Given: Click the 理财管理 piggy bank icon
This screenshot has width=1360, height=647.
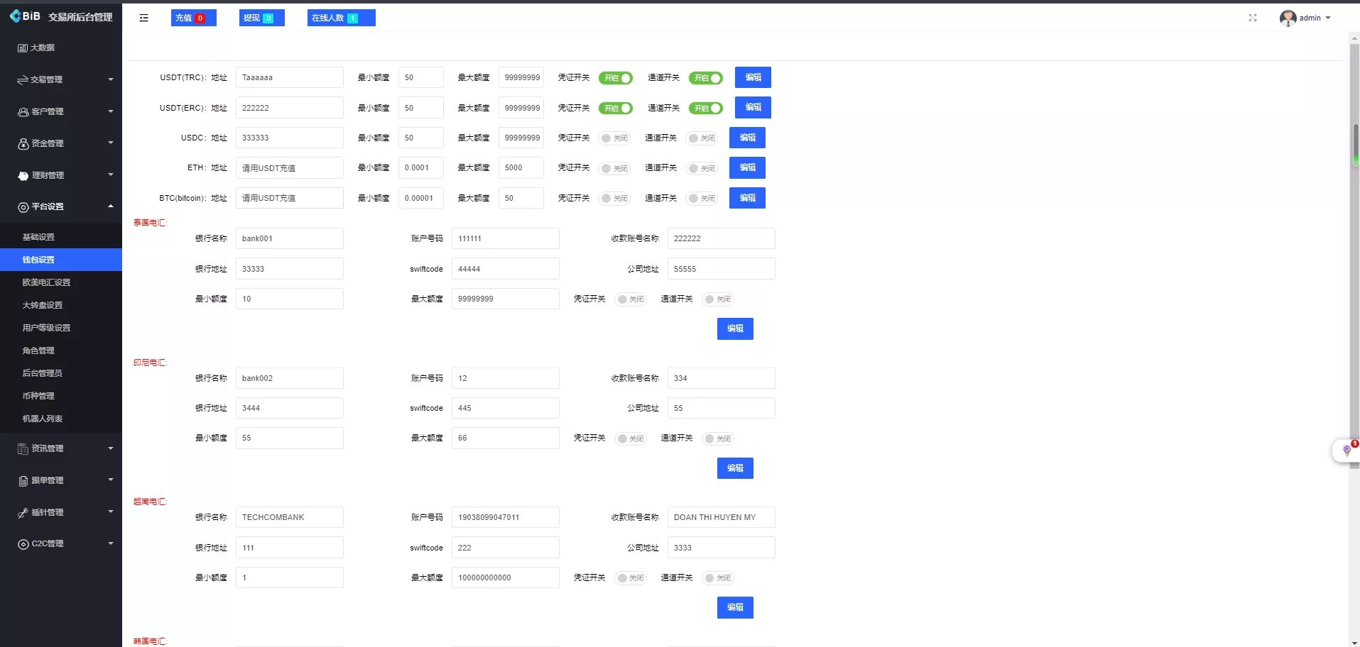Looking at the screenshot, I should (x=23, y=175).
